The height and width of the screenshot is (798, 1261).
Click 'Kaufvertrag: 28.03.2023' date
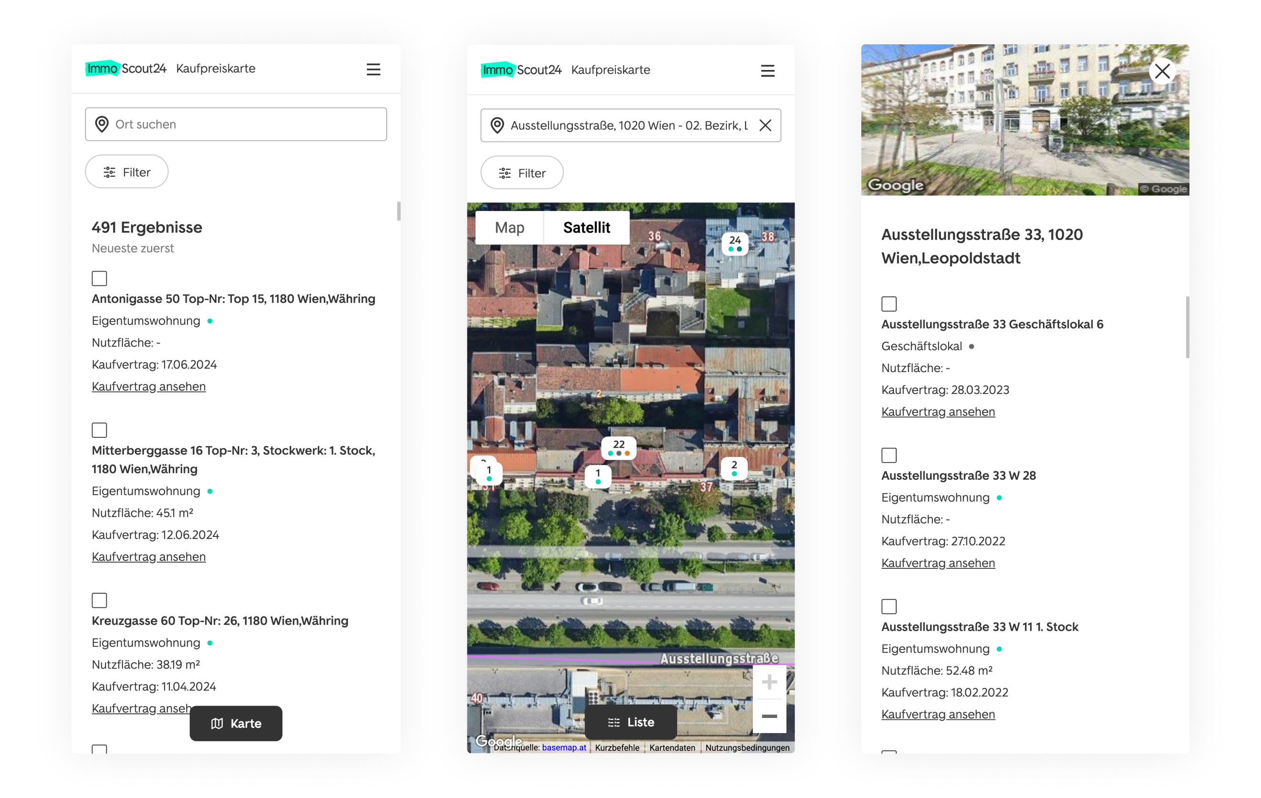[945, 390]
